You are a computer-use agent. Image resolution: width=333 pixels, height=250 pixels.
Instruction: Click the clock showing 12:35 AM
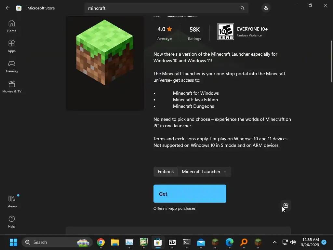(x=310, y=240)
